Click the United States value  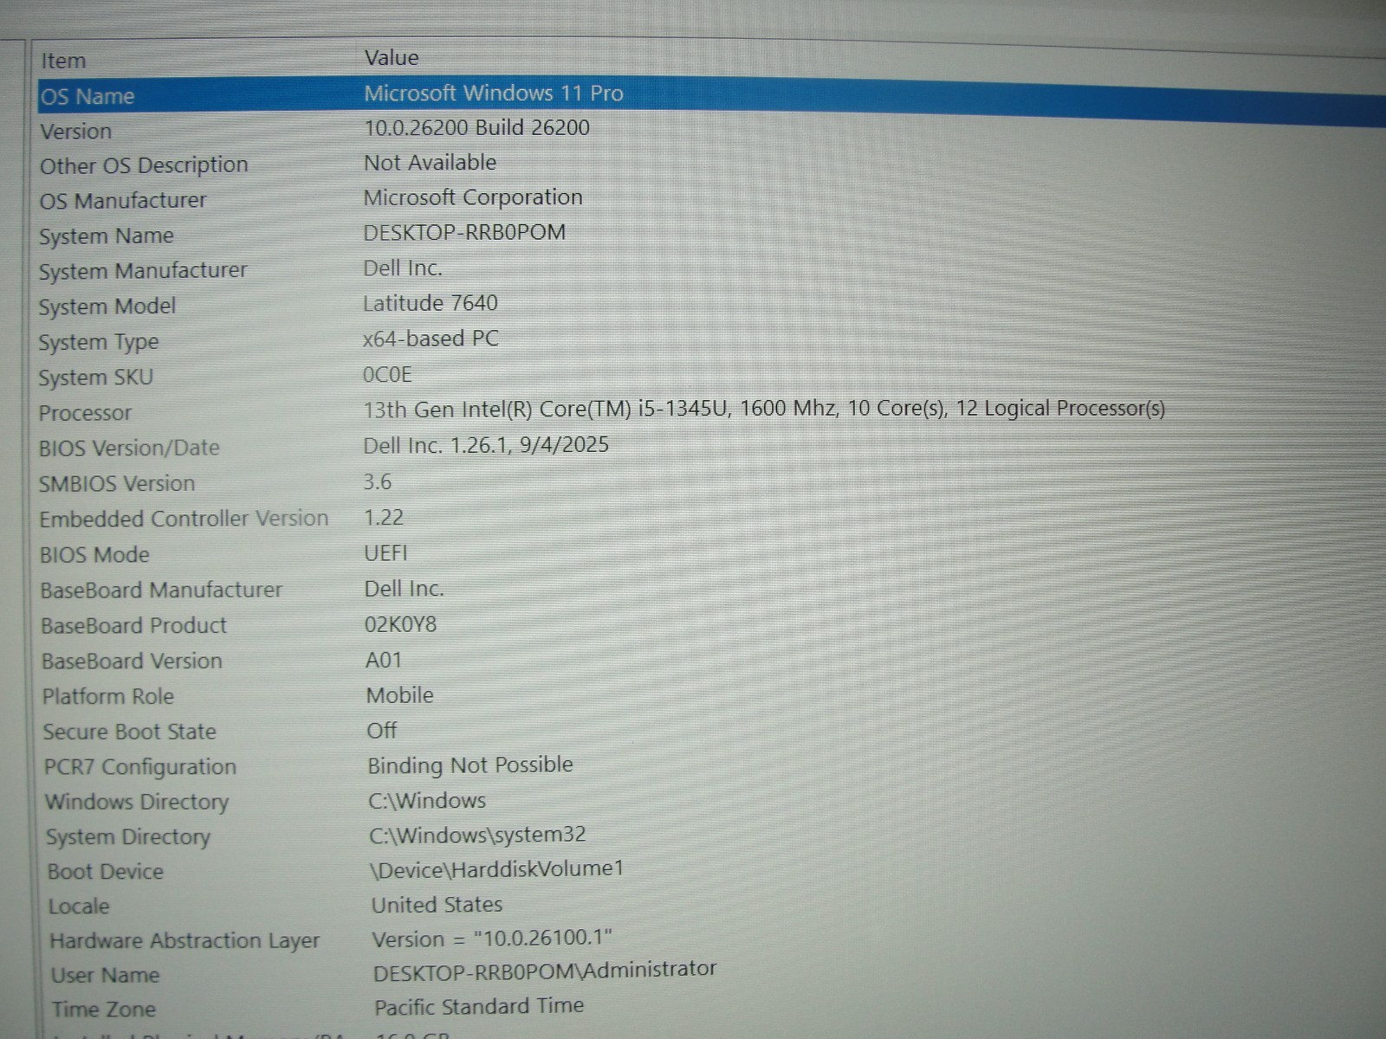[x=437, y=905]
